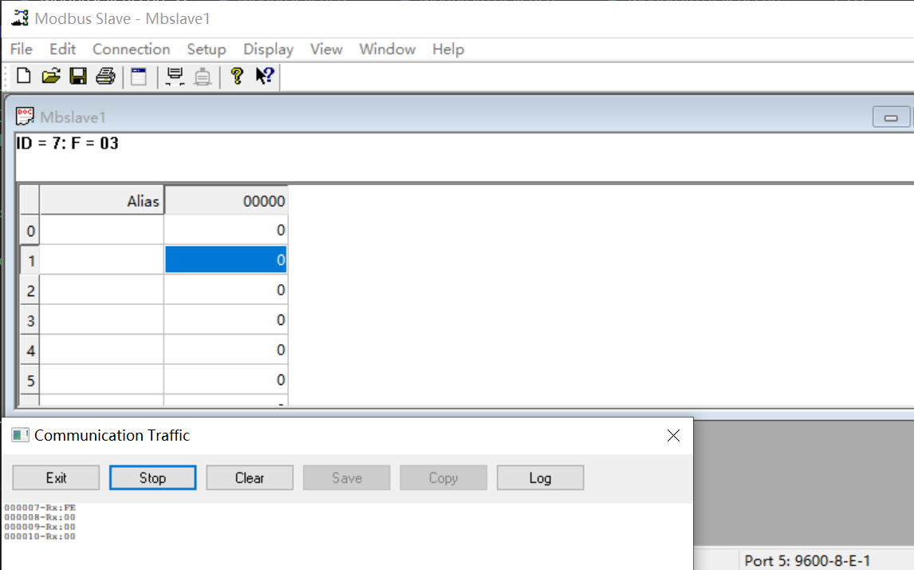Click the Mbslave1 child window title

tap(73, 117)
